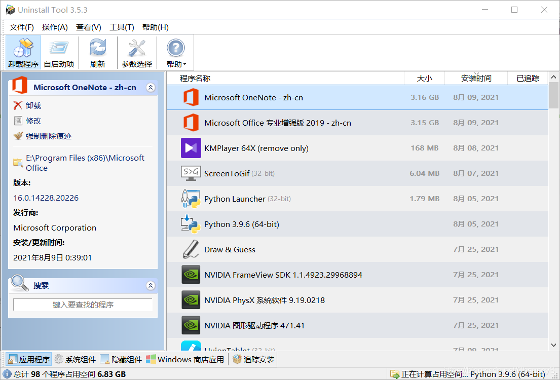Click the NVIDIA 图形驱动程序 471.41 icon
Screen dimensions: 560x380
191,325
